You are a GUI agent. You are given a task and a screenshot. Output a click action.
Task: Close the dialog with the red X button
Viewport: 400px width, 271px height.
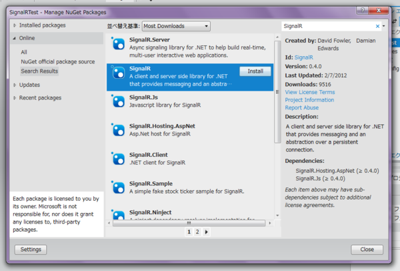click(379, 10)
